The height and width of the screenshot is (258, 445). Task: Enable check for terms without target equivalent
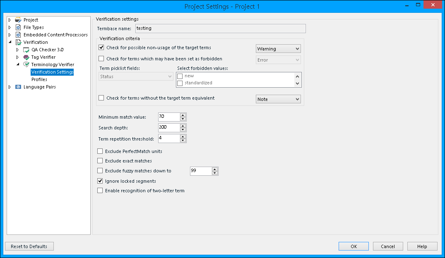(101, 98)
